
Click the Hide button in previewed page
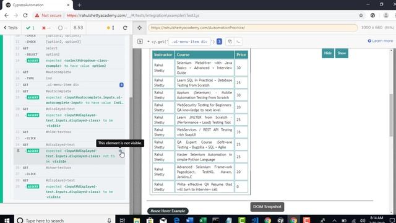pos(328,53)
